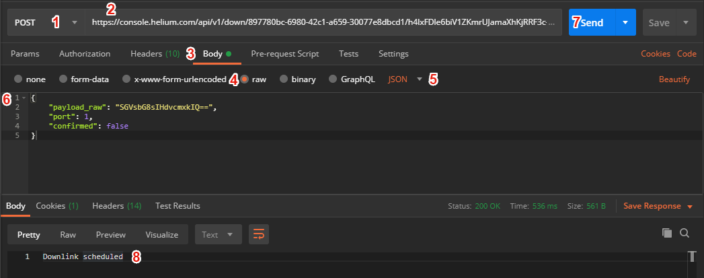Open the Pre-request Script tab
The image size is (704, 278).
(284, 53)
